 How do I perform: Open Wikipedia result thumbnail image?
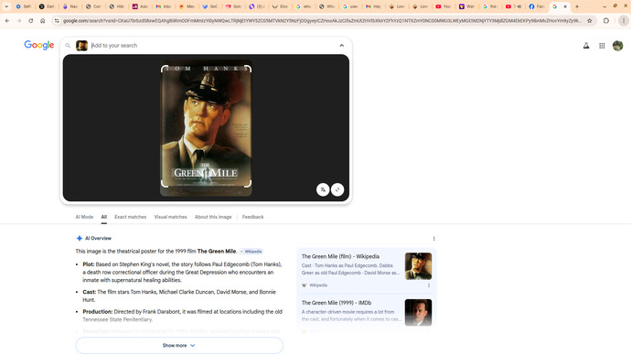pyautogui.click(x=418, y=266)
